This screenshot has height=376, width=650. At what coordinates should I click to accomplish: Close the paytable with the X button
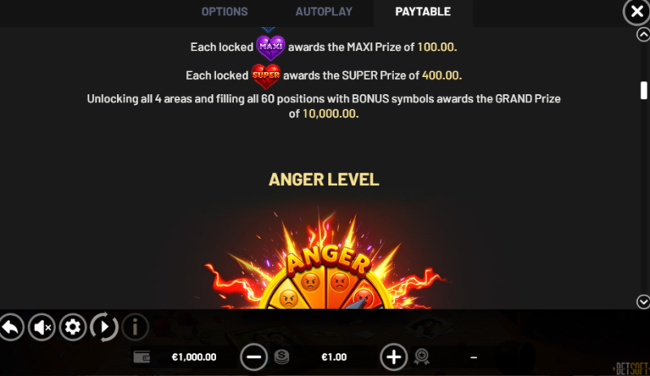pos(636,11)
